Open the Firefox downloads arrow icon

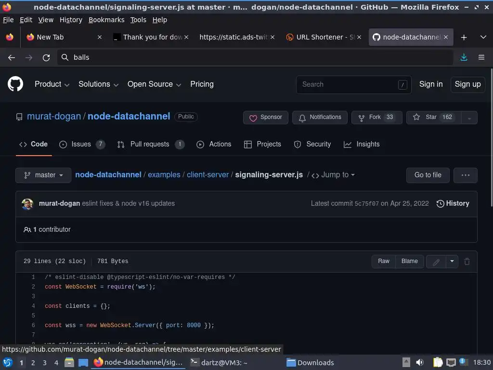click(x=464, y=57)
